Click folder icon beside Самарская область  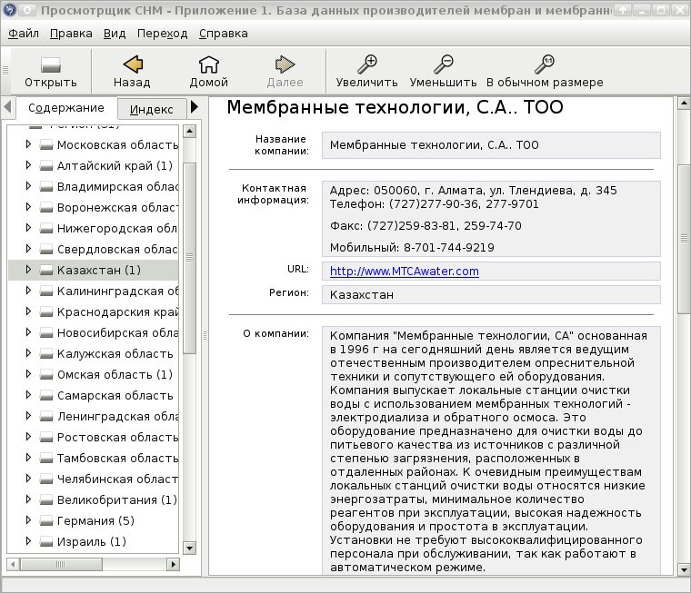(46, 395)
